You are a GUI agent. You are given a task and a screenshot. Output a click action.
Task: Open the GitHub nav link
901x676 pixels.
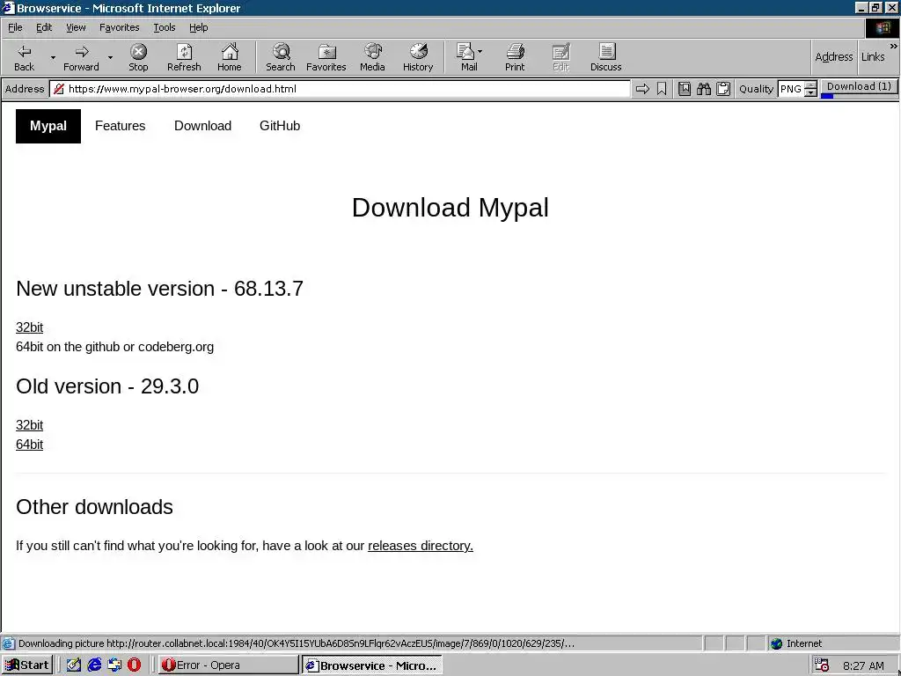(280, 126)
